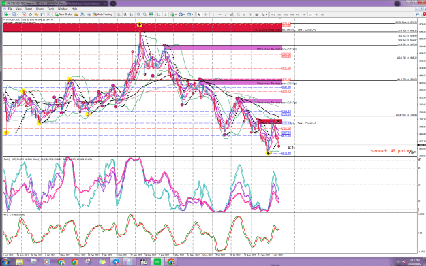Select the trendline drawing tool
426x266 pixels.
(x=226, y=14)
